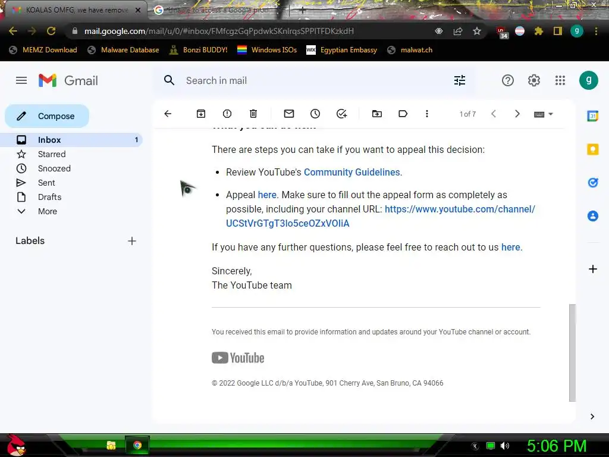Image resolution: width=609 pixels, height=457 pixels.
Task: Go back to inbox arrow
Action: (168, 114)
